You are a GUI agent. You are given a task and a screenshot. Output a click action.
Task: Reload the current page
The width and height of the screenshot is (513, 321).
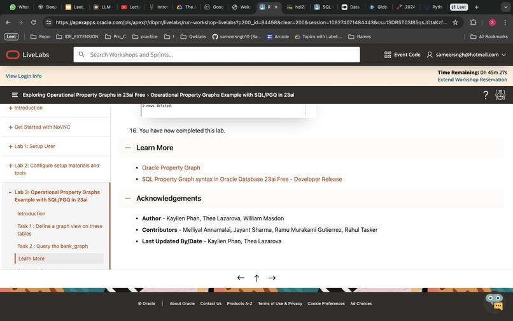coord(33,22)
